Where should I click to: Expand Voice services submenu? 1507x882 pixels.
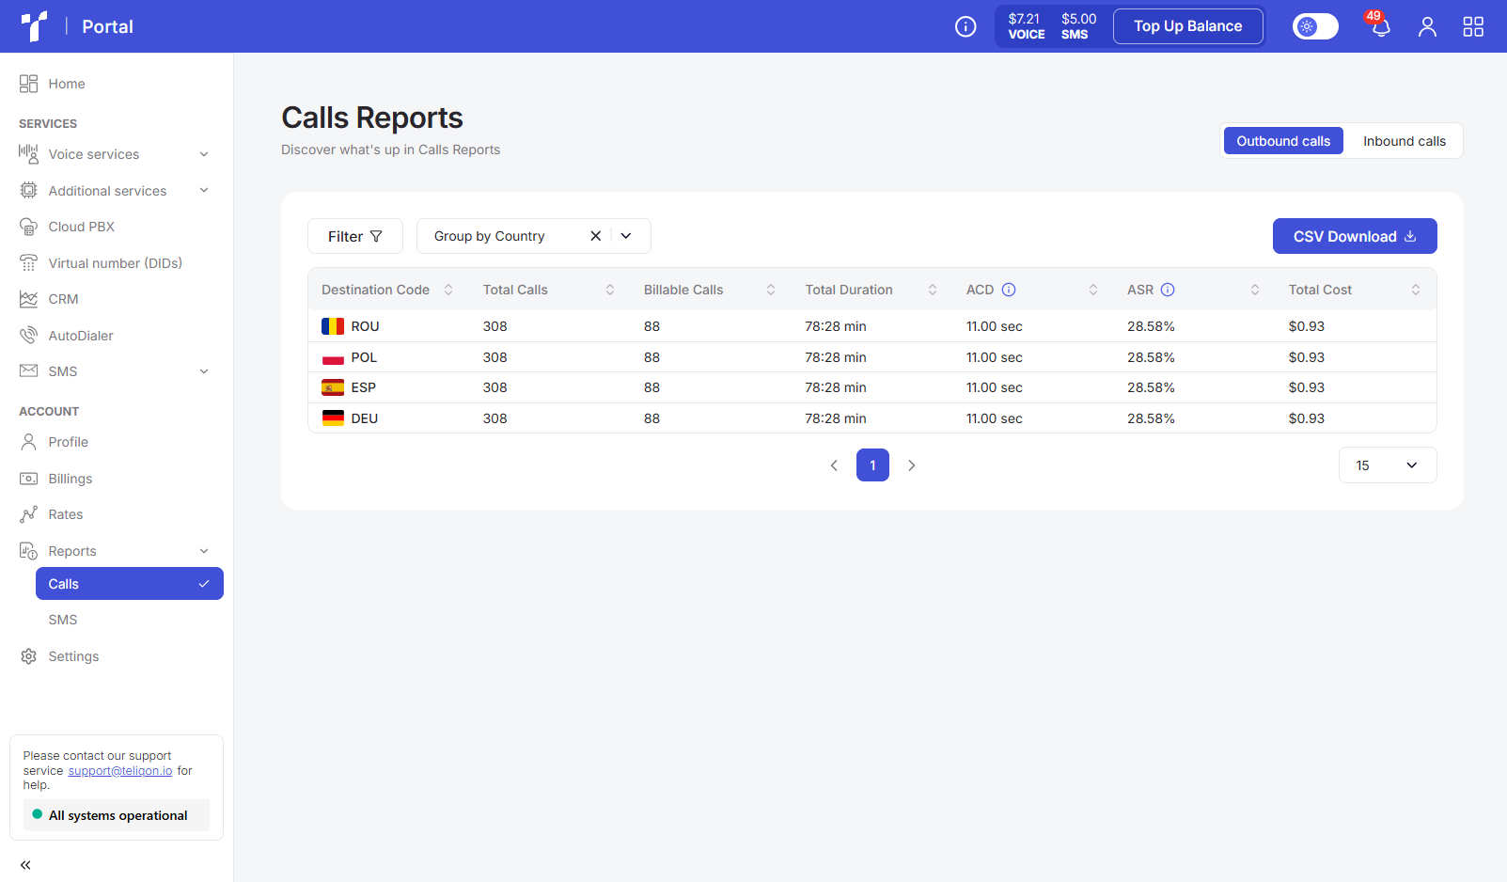[204, 154]
